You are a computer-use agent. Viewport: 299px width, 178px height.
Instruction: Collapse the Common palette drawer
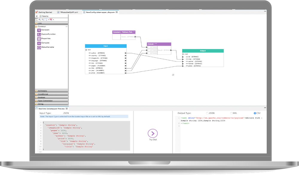click(x=51, y=27)
